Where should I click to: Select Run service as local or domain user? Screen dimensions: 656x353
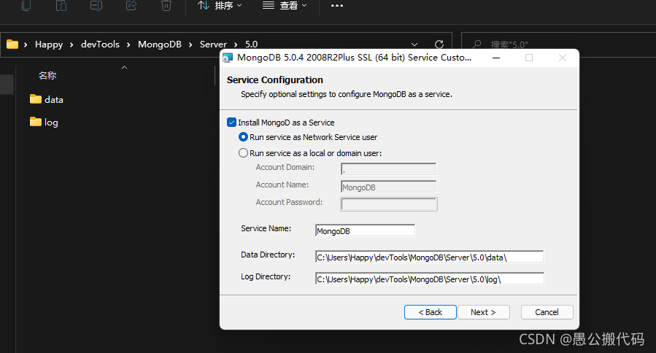243,153
